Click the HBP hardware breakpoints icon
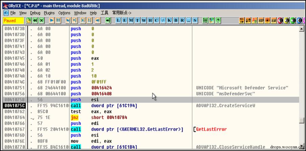The width and height of the screenshot is (306, 151). [x=261, y=21]
